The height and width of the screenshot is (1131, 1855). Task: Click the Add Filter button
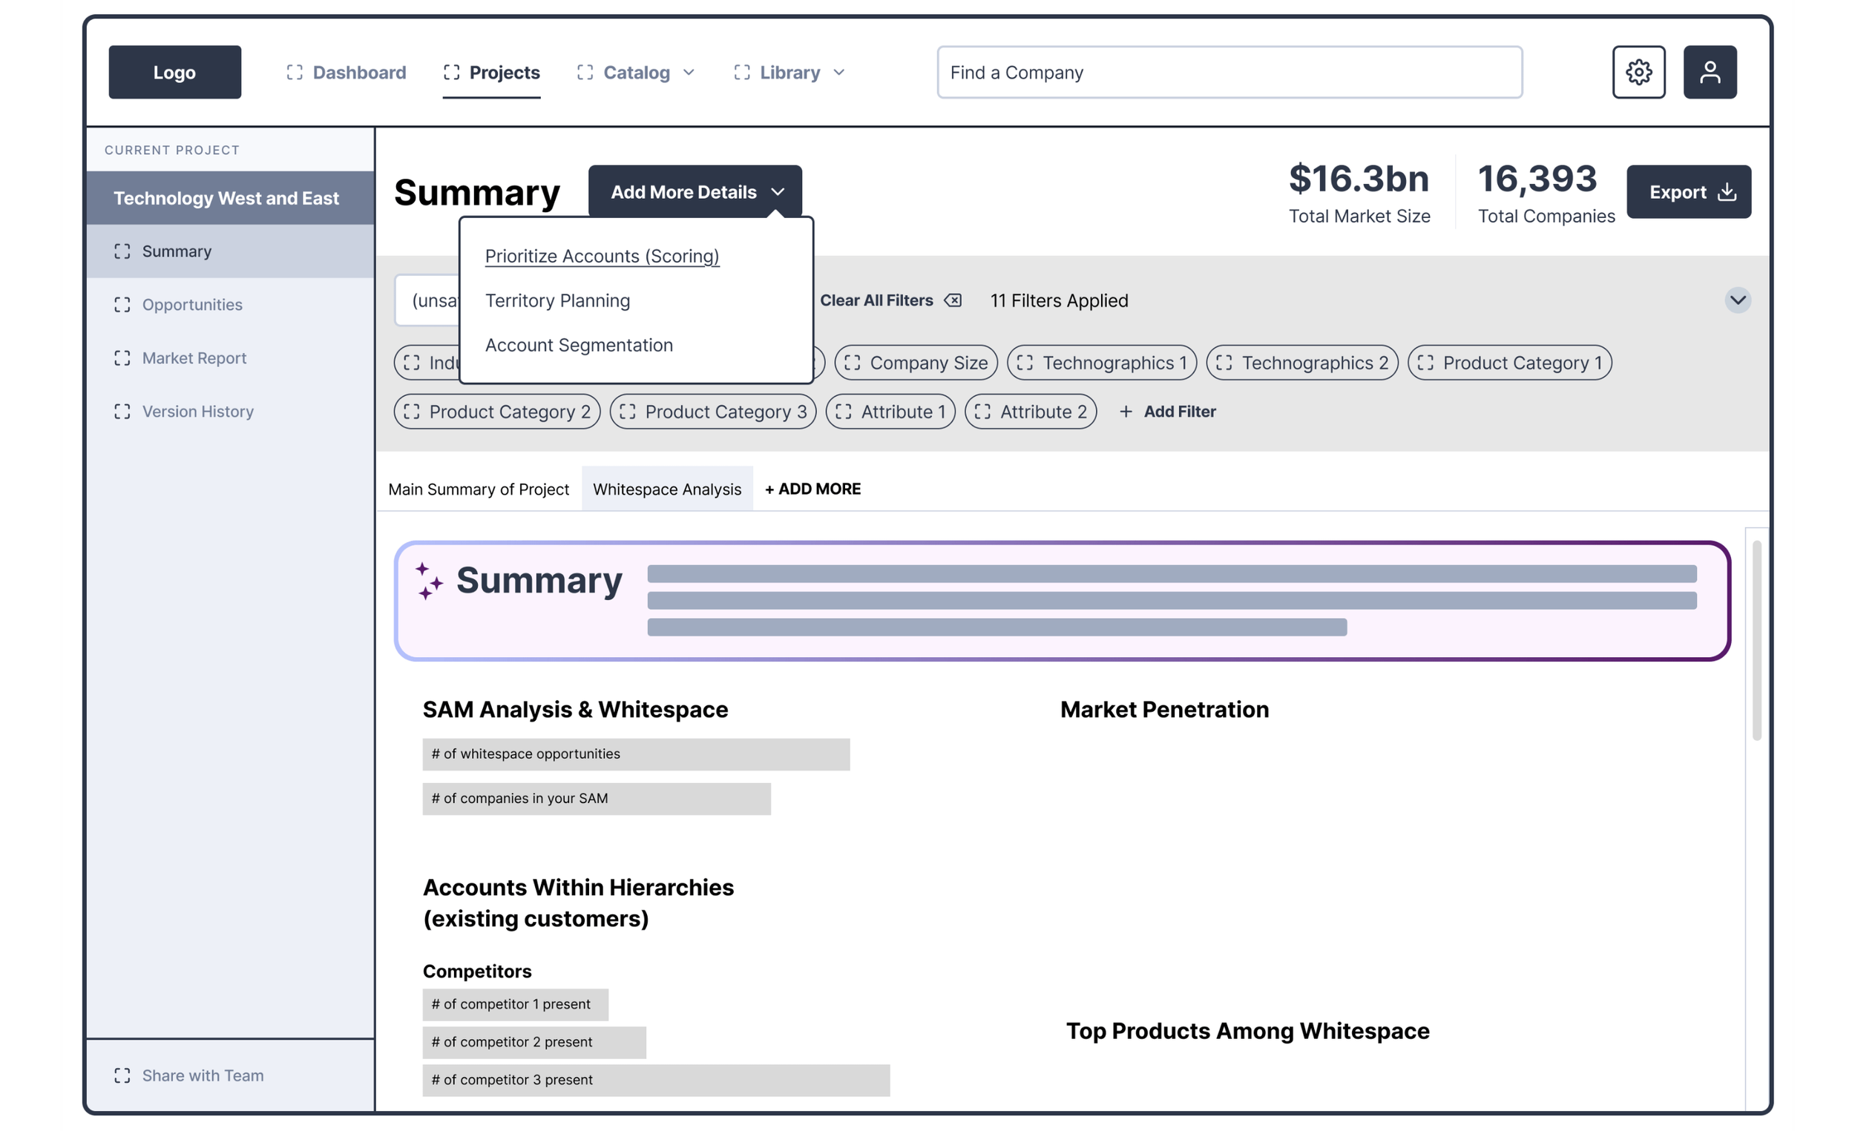click(1168, 412)
